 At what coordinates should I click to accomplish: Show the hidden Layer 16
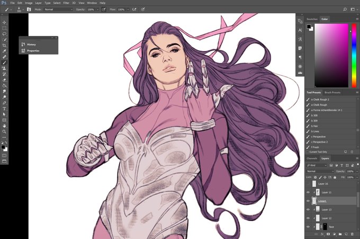click(308, 184)
